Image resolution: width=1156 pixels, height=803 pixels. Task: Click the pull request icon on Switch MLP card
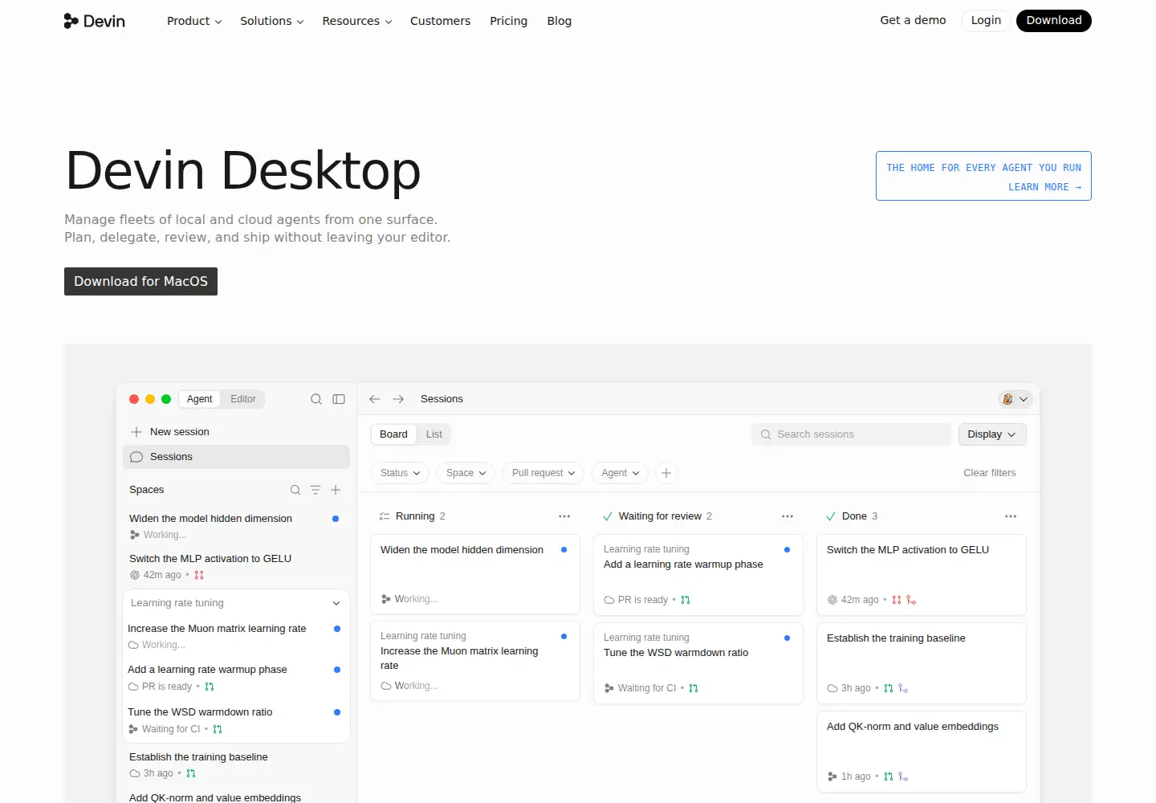point(897,600)
